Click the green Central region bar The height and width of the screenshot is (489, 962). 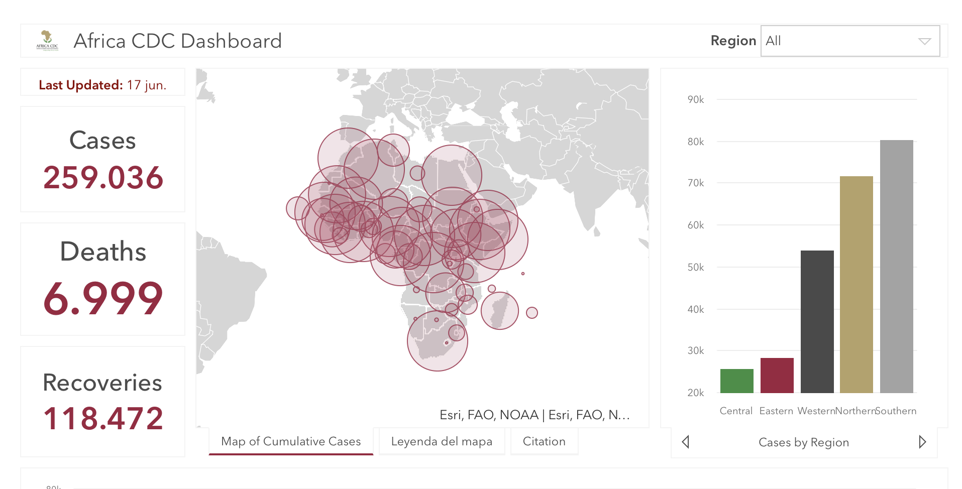point(736,381)
